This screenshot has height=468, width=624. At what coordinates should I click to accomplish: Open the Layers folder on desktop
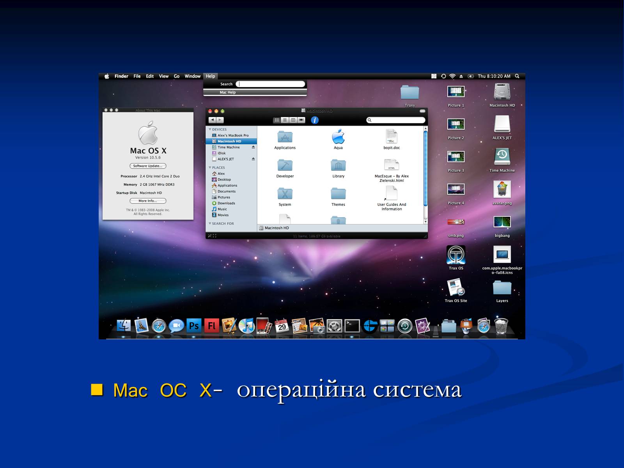tap(502, 291)
